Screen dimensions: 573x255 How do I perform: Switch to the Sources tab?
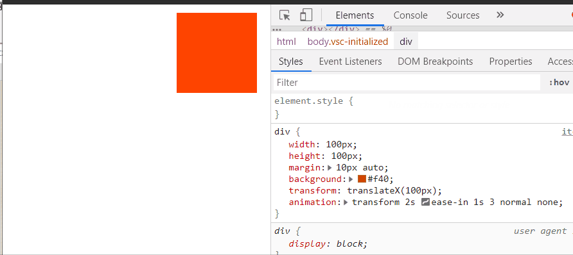click(463, 15)
